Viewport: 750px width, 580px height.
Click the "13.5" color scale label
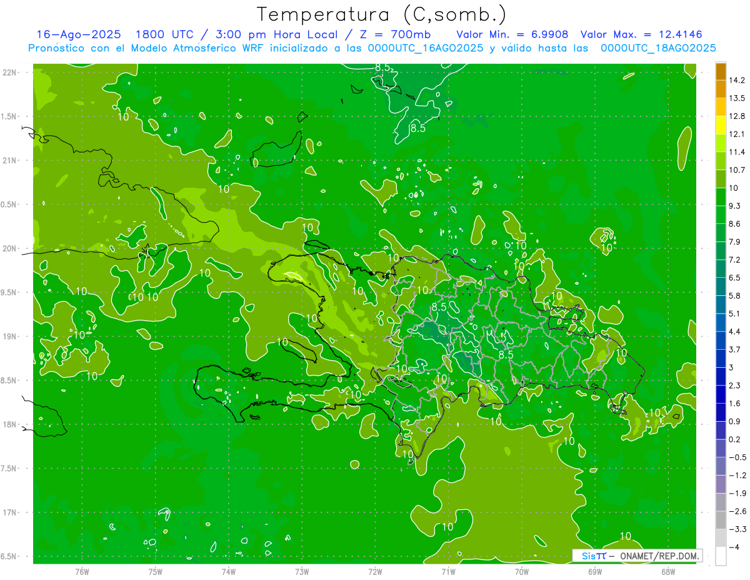pos(738,98)
